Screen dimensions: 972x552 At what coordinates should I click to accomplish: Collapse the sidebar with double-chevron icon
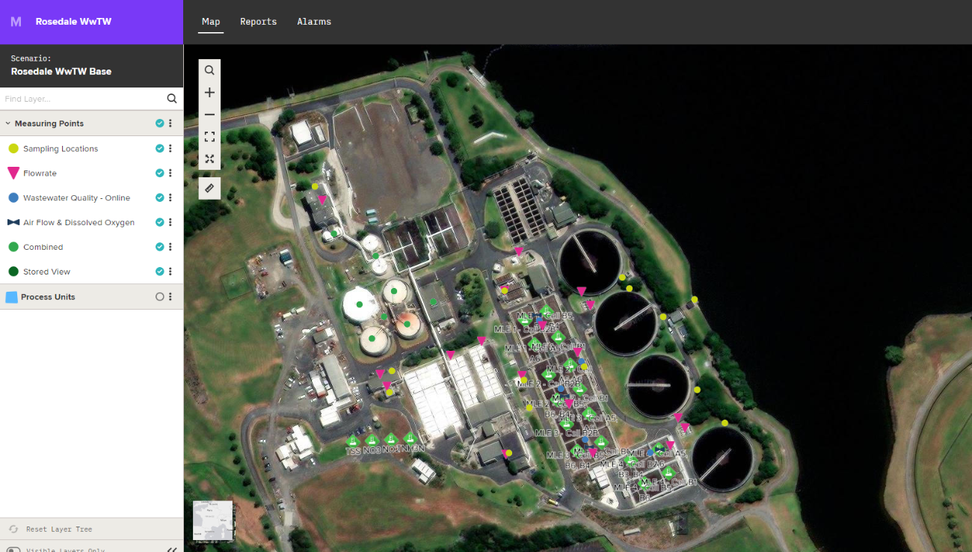pyautogui.click(x=172, y=549)
